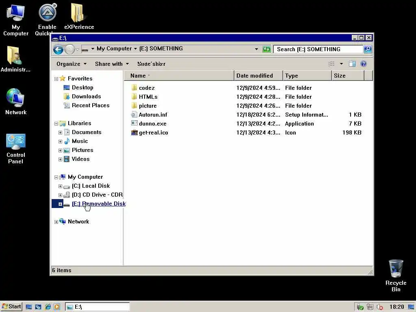Collapse My Computer tree node

pyautogui.click(x=56, y=177)
